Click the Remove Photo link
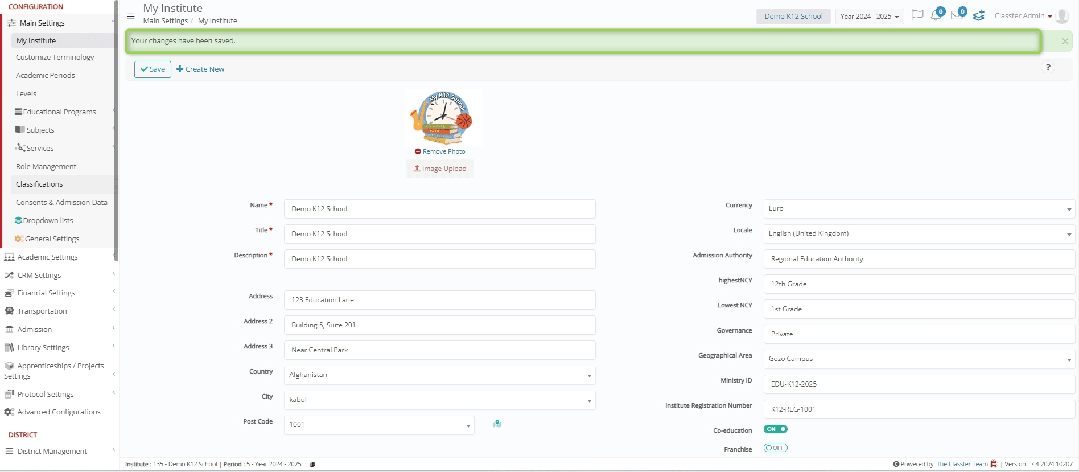 440,151
